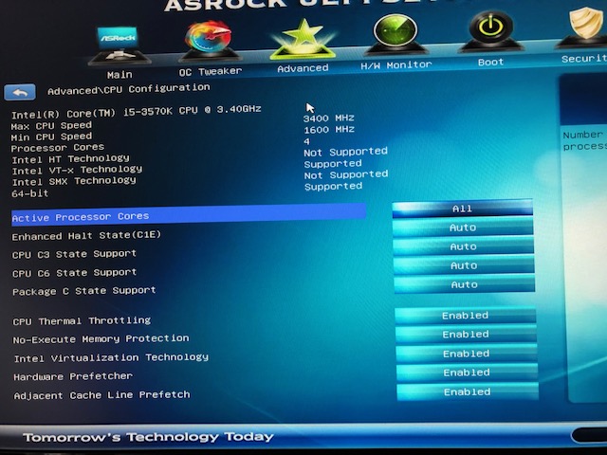Screen dimensions: 607x455
Task: Open H/W Monitor tab label
Action: (x=396, y=65)
